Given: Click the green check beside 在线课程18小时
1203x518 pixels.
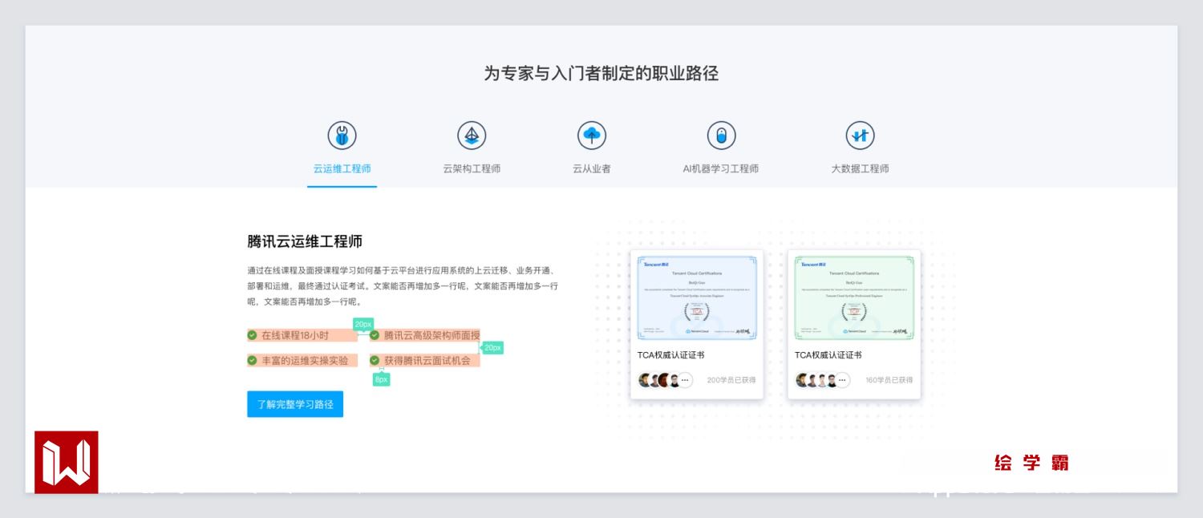Looking at the screenshot, I should 252,335.
